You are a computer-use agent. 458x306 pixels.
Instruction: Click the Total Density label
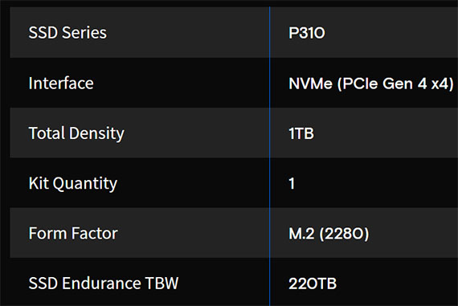coord(76,134)
